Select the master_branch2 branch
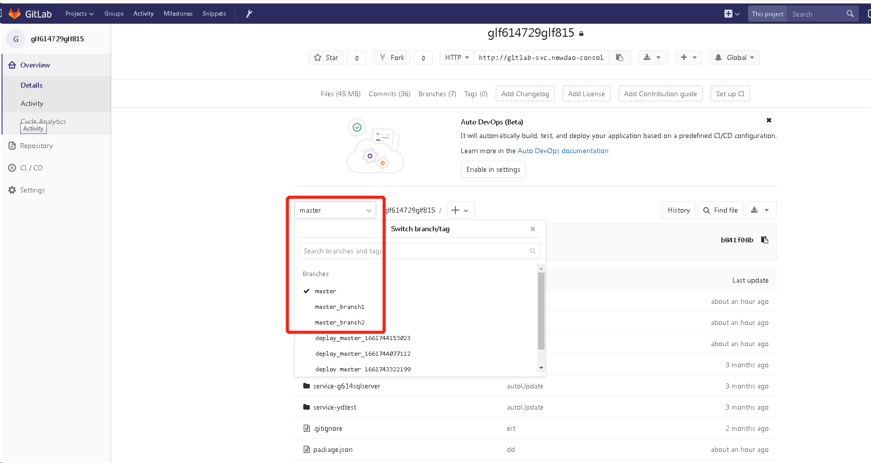This screenshot has width=871, height=463. [340, 322]
